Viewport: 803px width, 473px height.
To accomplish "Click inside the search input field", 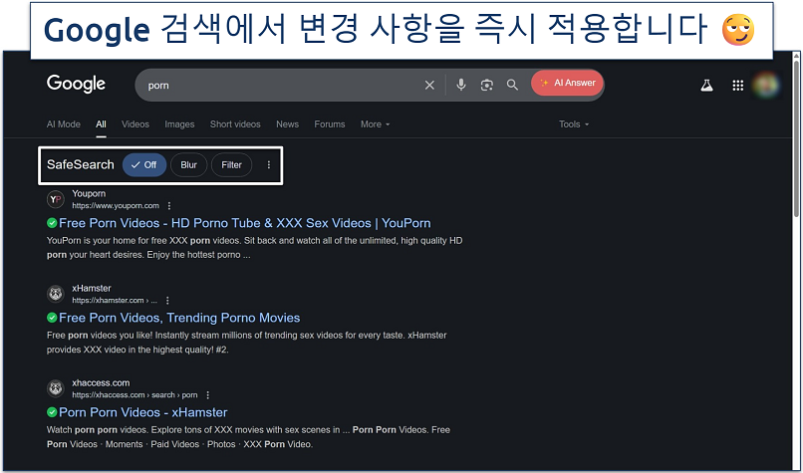I will coord(279,86).
